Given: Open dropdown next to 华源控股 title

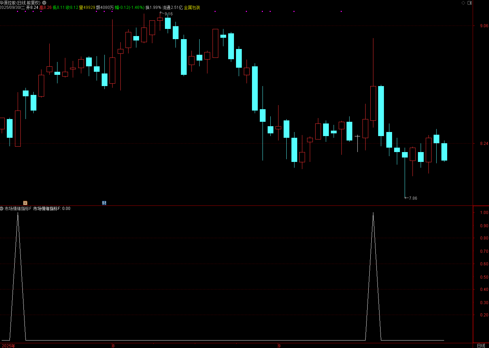Looking at the screenshot, I should 44,3.
